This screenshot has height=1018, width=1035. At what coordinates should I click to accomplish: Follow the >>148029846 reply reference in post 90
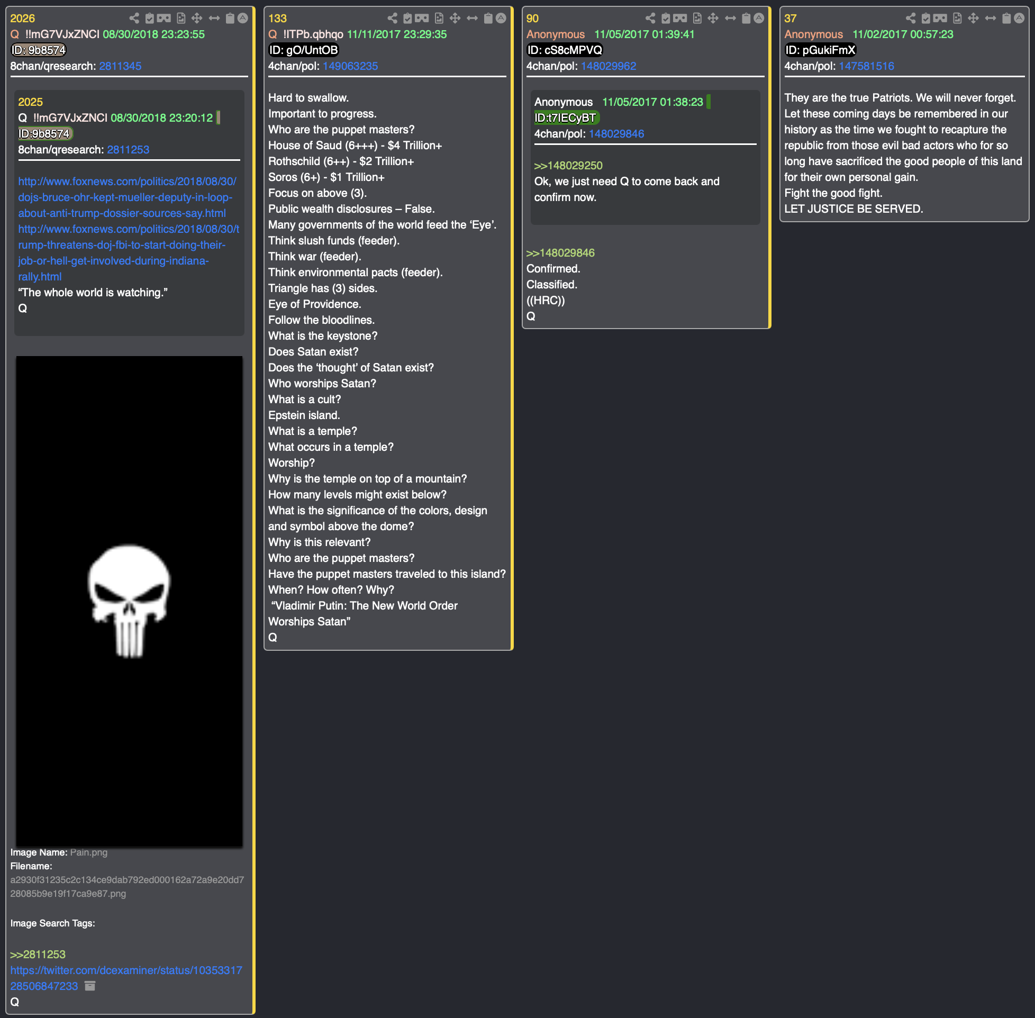point(560,252)
